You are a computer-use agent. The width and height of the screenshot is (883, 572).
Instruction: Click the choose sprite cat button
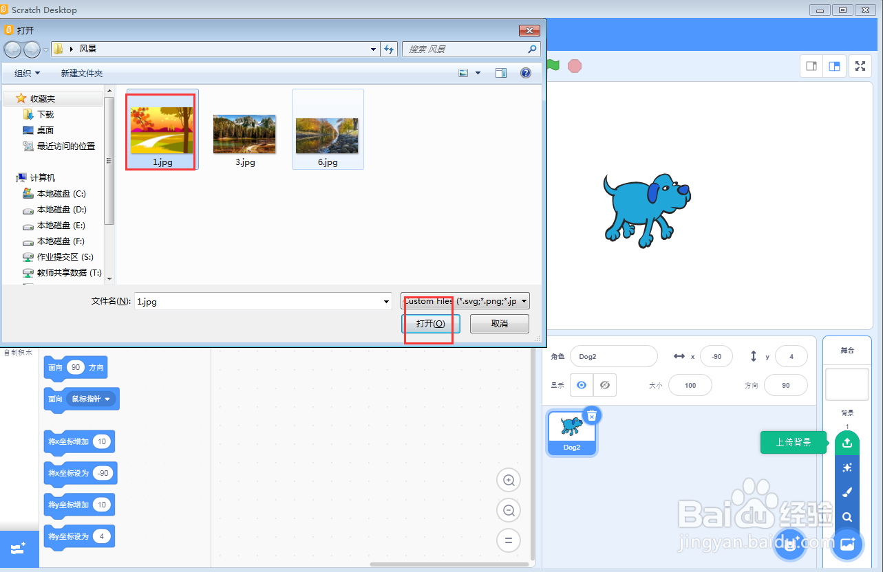point(789,545)
